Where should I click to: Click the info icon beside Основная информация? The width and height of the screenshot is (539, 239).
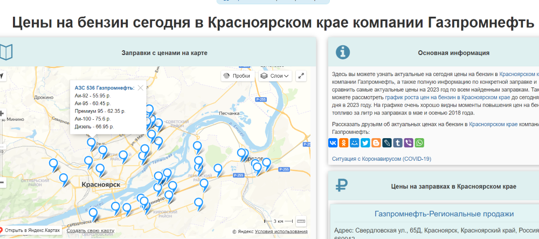point(342,52)
